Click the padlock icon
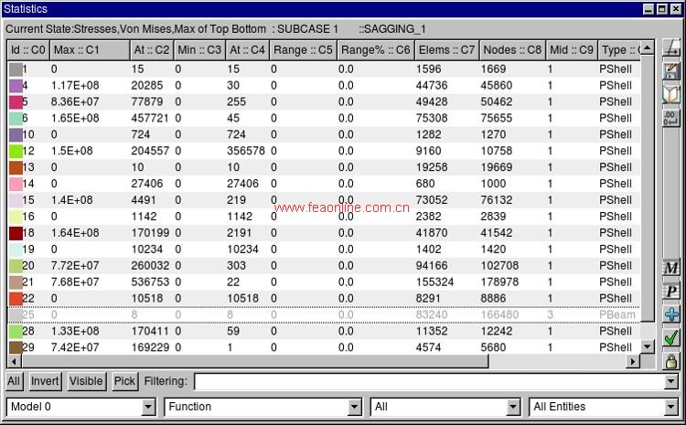Image resolution: width=686 pixels, height=425 pixels. click(x=671, y=362)
